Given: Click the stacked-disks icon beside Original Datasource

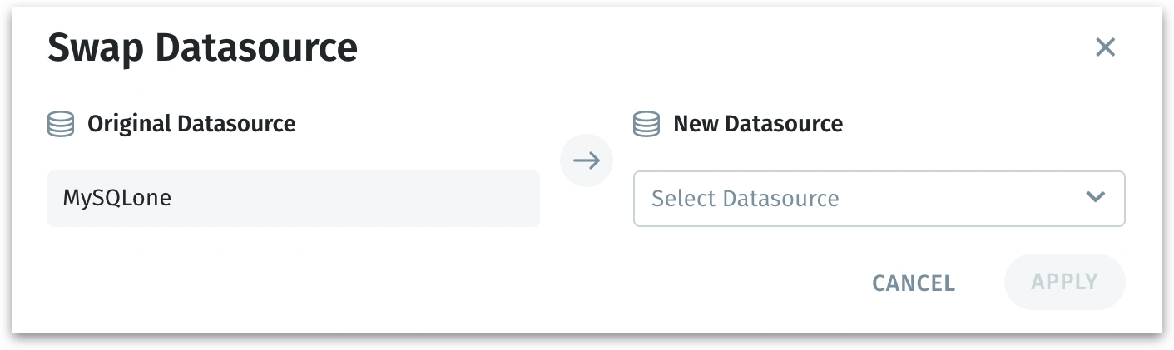Looking at the screenshot, I should pos(61,125).
